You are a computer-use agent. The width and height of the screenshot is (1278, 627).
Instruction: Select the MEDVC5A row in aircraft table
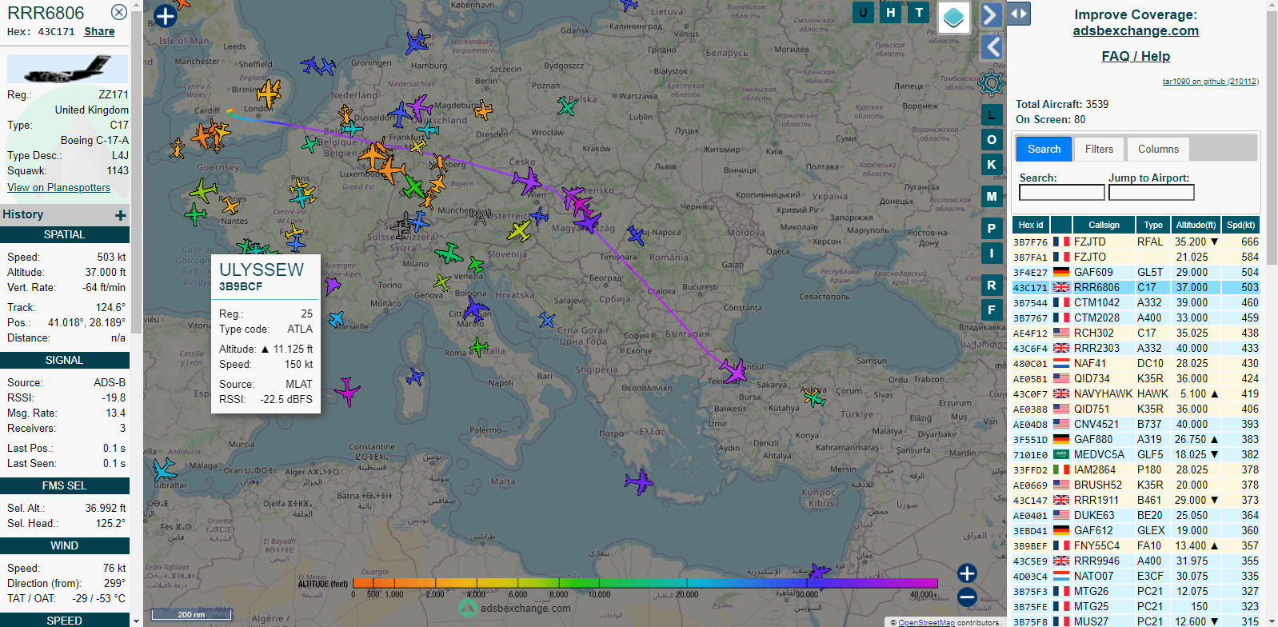click(1136, 454)
